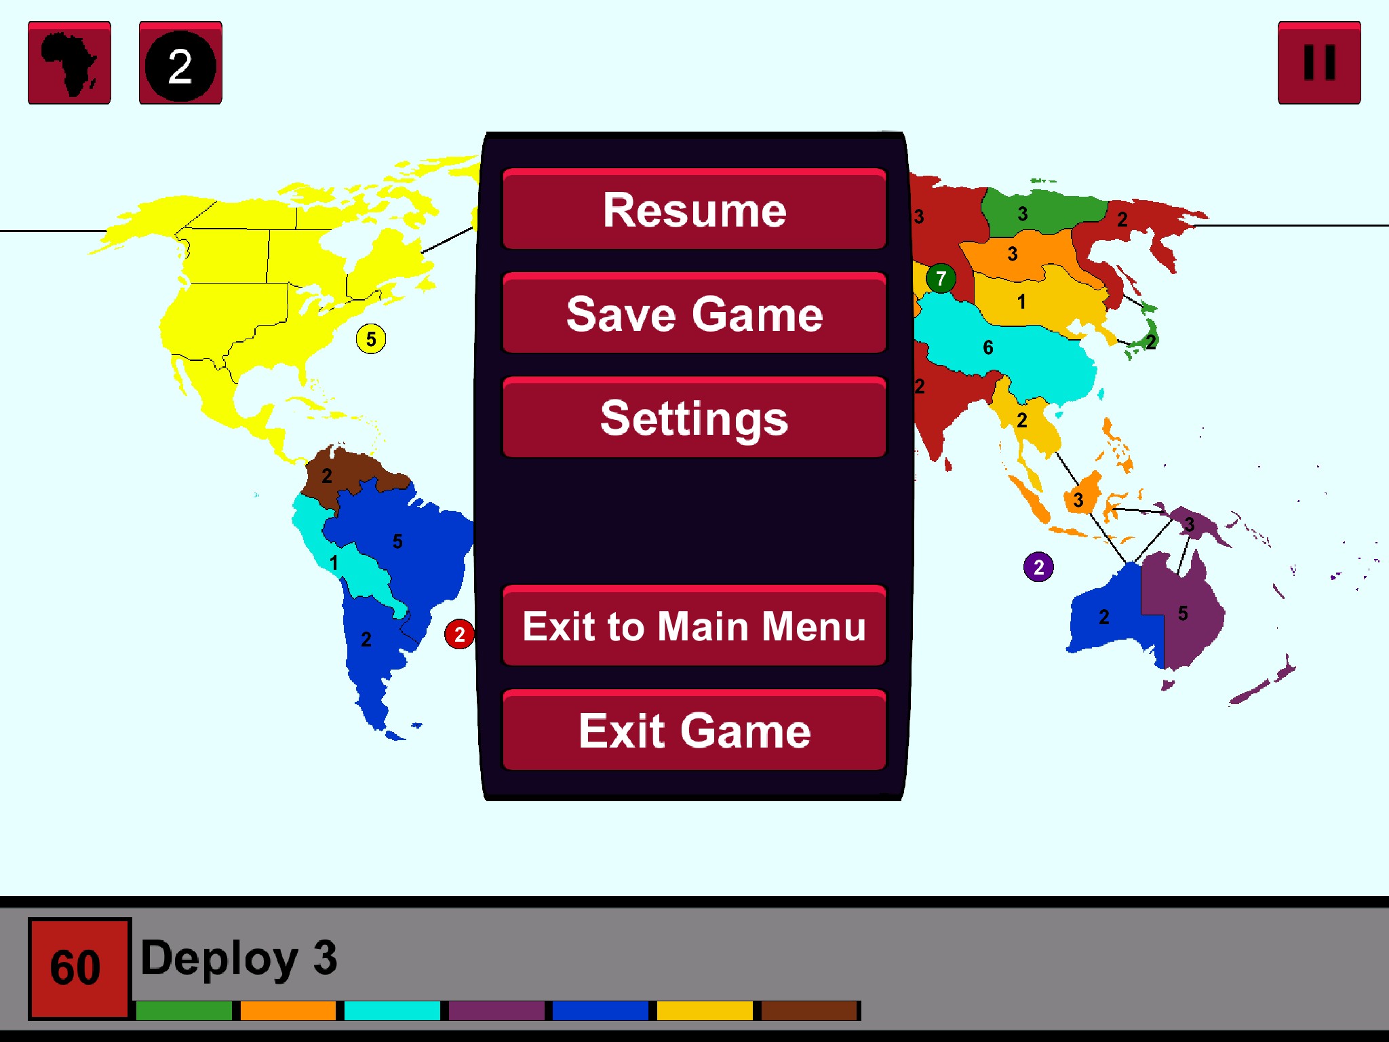
Task: Click the purple circle marker numbered 2
Action: 1038,567
